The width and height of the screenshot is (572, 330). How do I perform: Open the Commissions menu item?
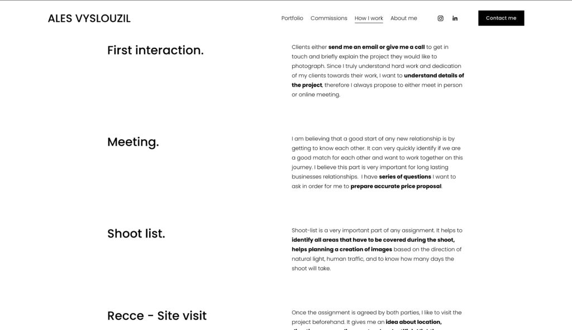pyautogui.click(x=328, y=18)
